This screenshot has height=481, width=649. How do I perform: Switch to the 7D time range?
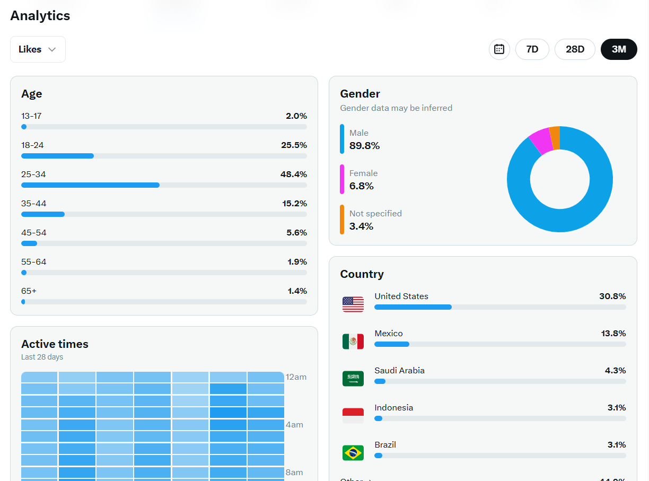(532, 49)
